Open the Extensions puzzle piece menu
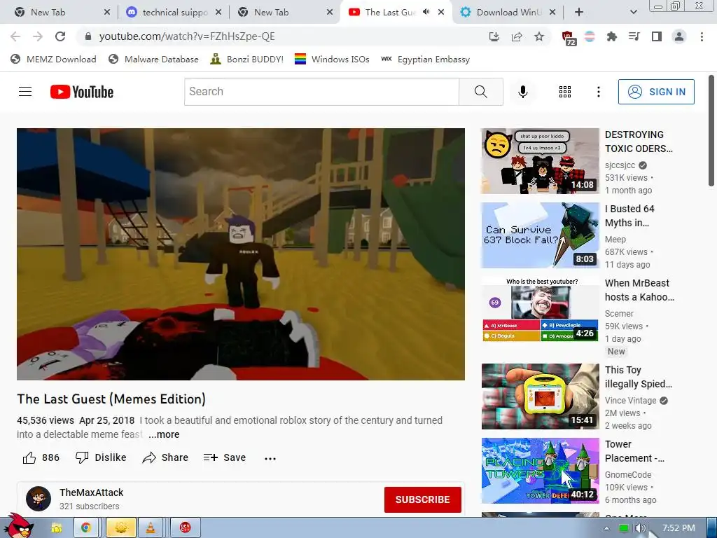The width and height of the screenshot is (717, 538). coord(611,36)
